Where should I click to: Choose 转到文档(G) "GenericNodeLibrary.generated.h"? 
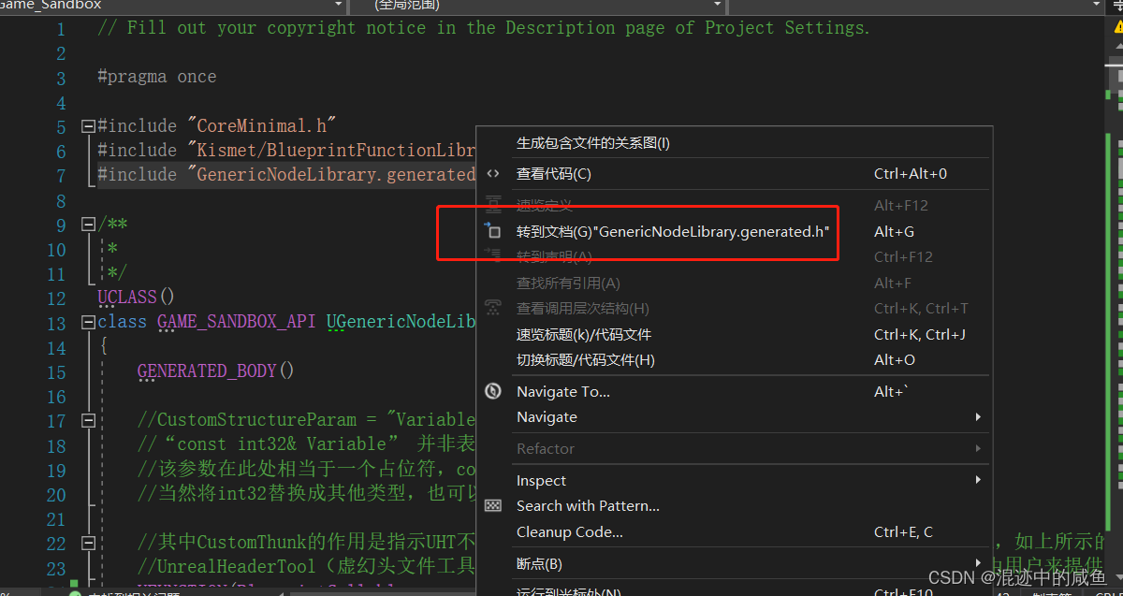point(735,231)
